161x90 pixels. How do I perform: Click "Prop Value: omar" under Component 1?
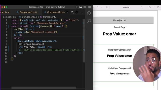pos(119,56)
